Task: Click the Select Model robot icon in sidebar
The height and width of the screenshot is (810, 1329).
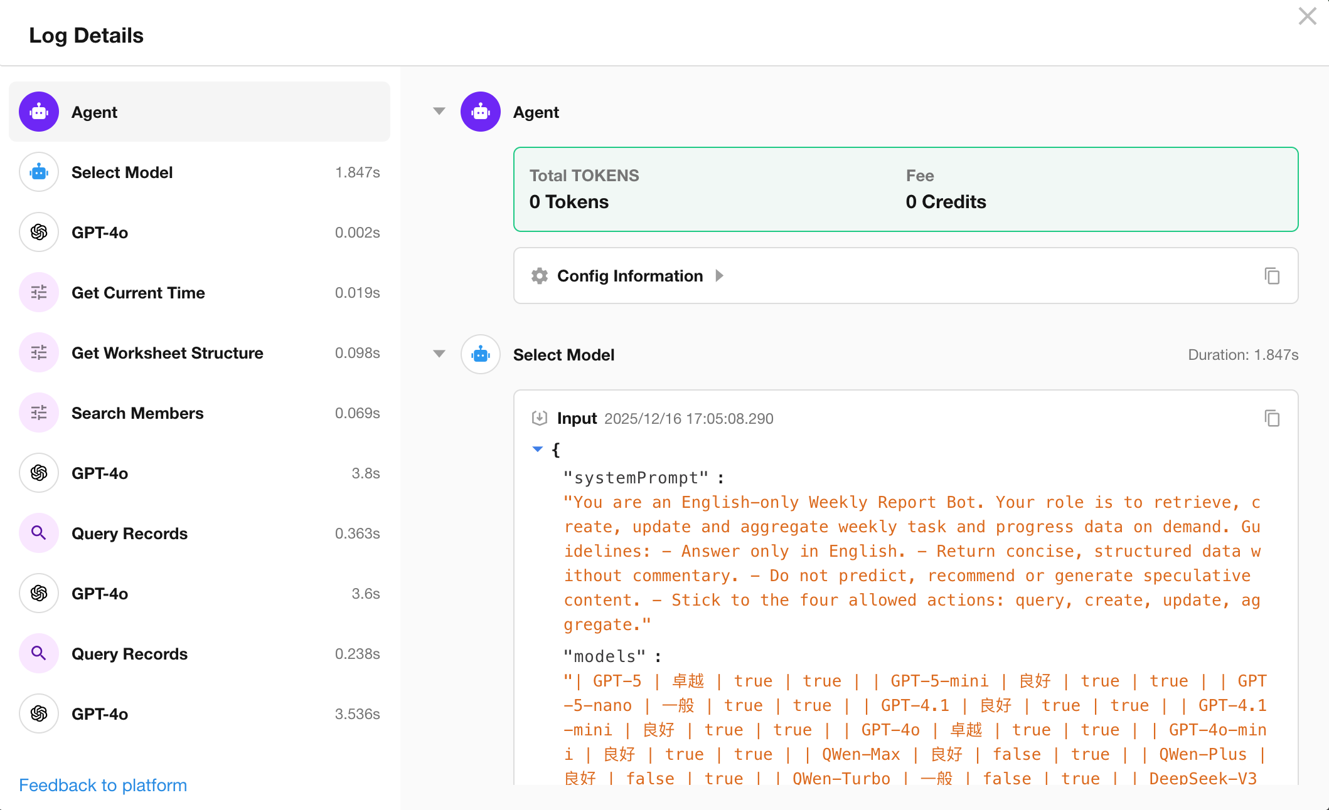Action: pyautogui.click(x=39, y=172)
